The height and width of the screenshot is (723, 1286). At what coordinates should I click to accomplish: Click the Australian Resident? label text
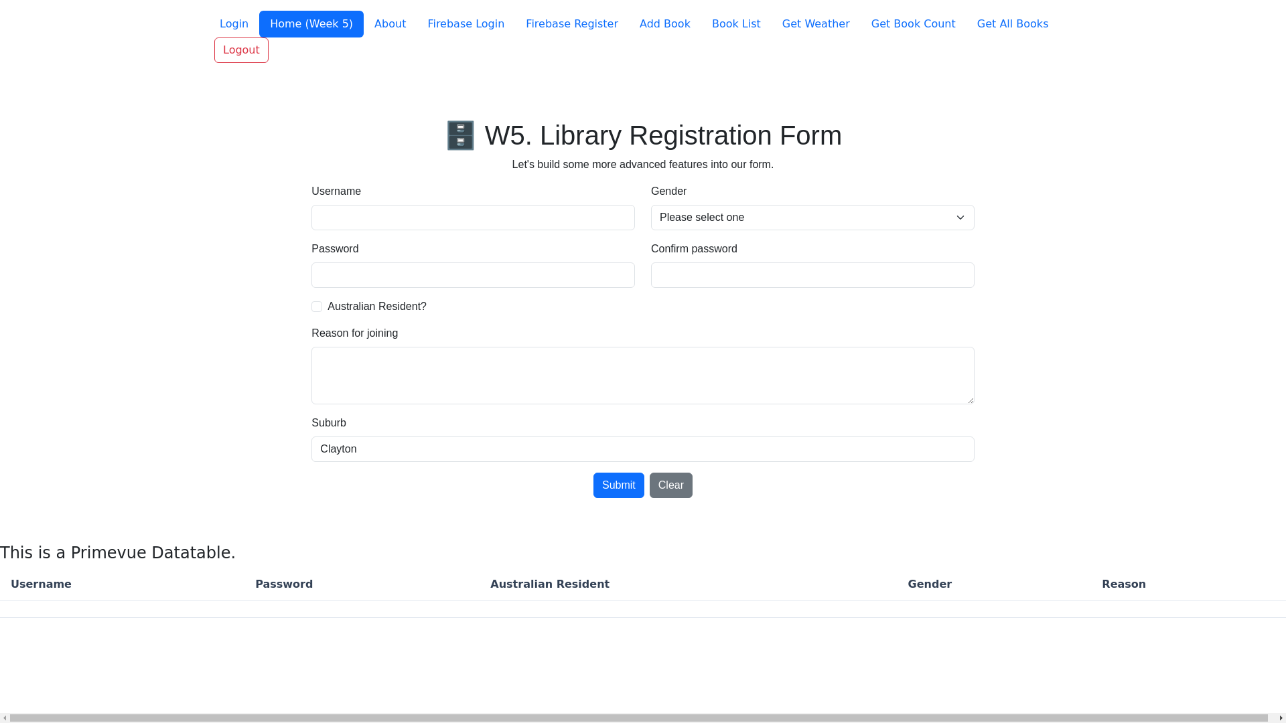pyautogui.click(x=377, y=307)
